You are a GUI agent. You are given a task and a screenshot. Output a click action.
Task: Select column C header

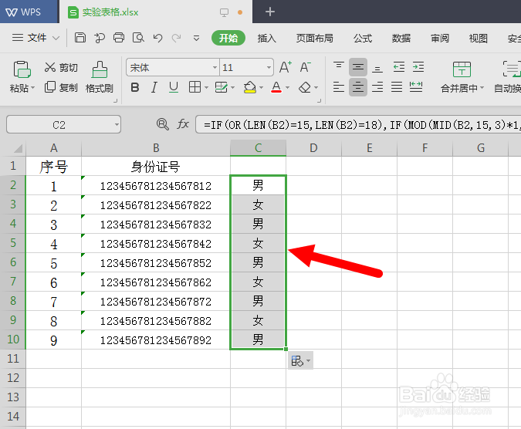258,148
